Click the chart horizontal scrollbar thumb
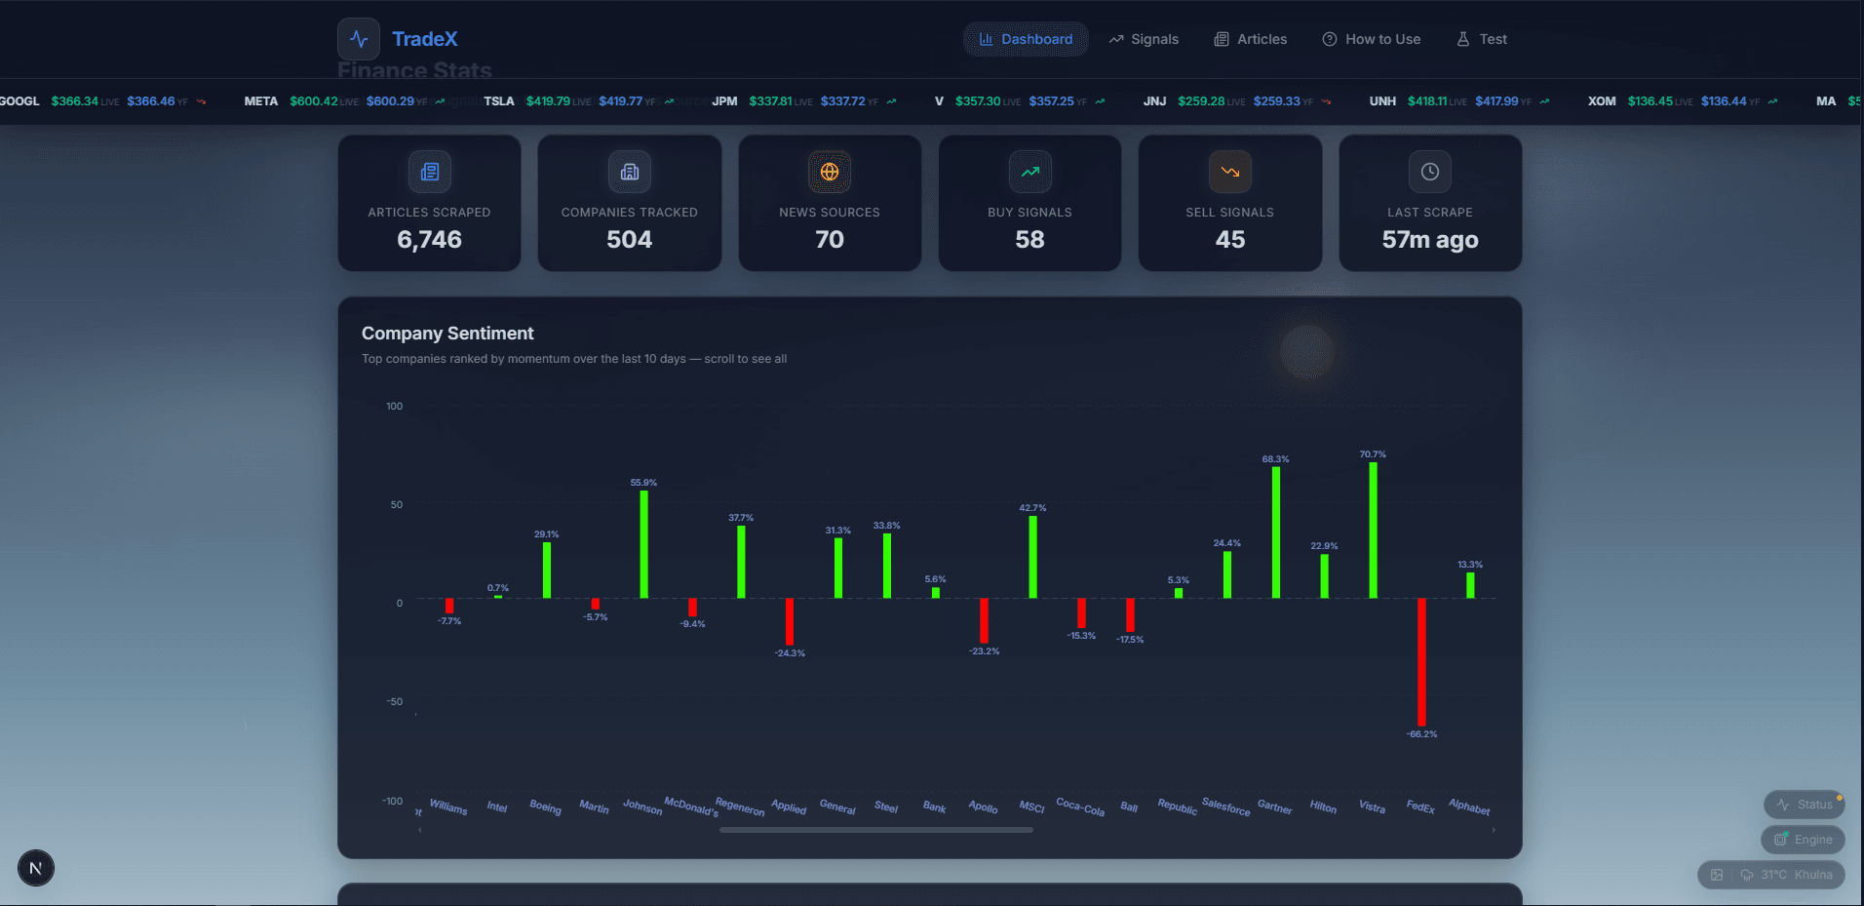This screenshot has width=1864, height=906. pos(875,830)
